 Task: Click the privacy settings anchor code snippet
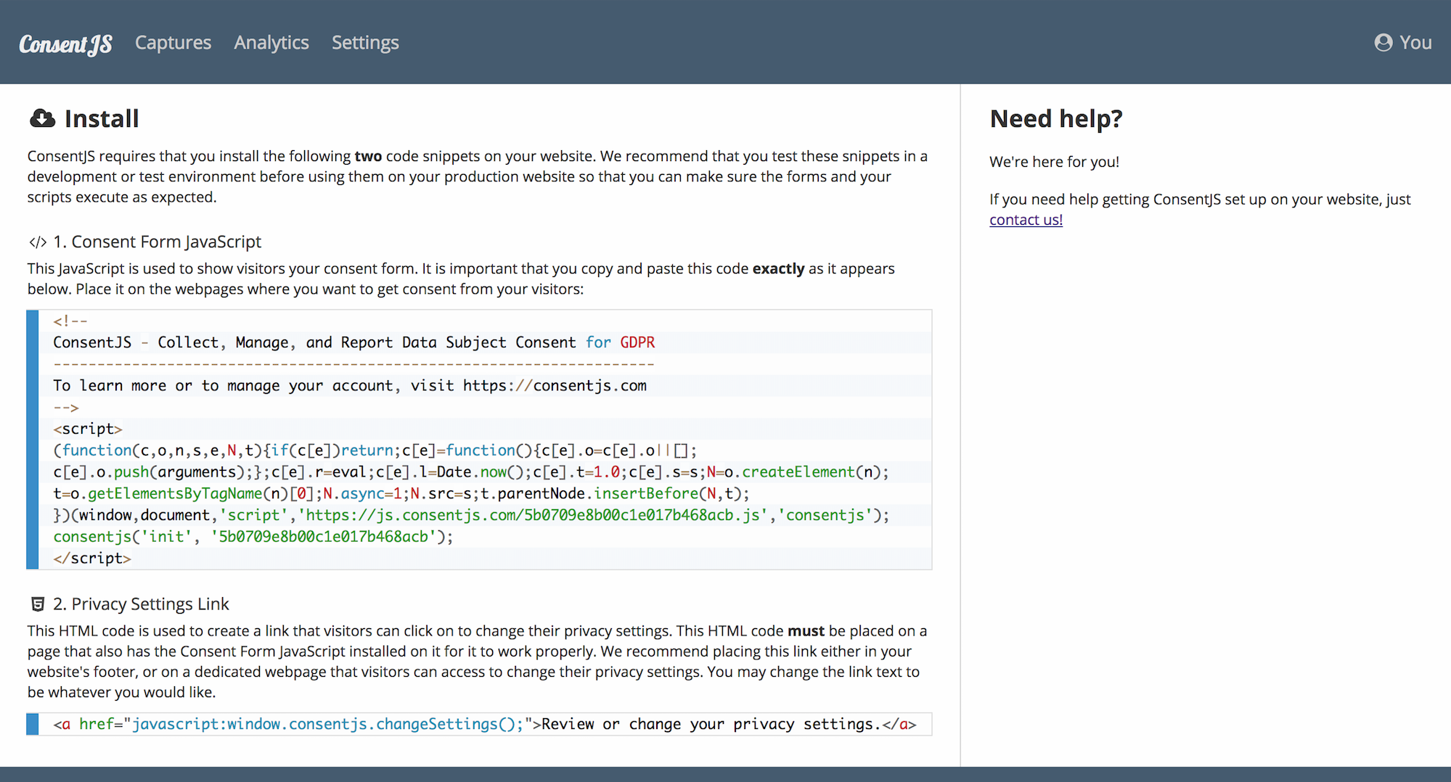point(485,724)
